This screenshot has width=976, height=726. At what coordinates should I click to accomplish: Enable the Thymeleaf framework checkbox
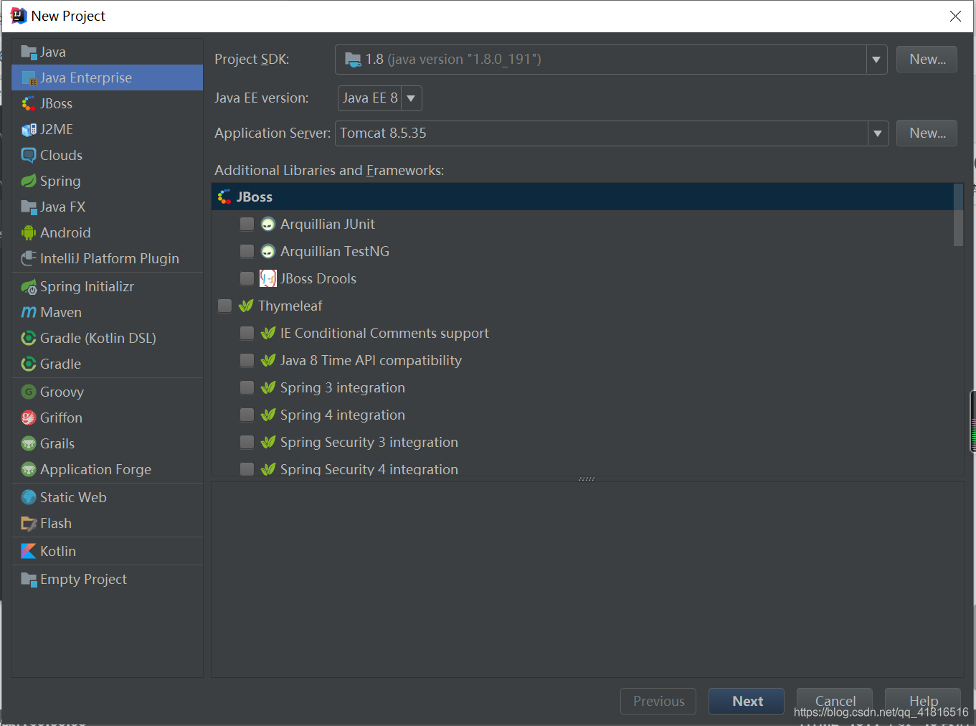coord(224,306)
